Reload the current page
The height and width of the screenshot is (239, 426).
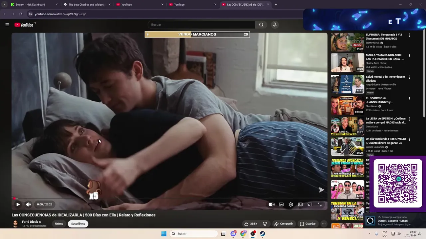point(21,14)
